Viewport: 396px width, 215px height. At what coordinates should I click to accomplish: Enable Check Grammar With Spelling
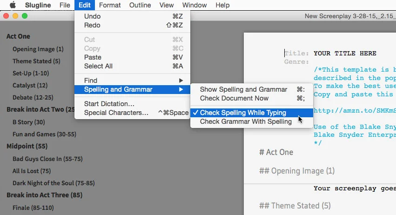pos(252,121)
